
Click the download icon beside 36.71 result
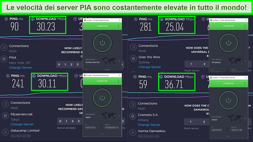point(161,77)
